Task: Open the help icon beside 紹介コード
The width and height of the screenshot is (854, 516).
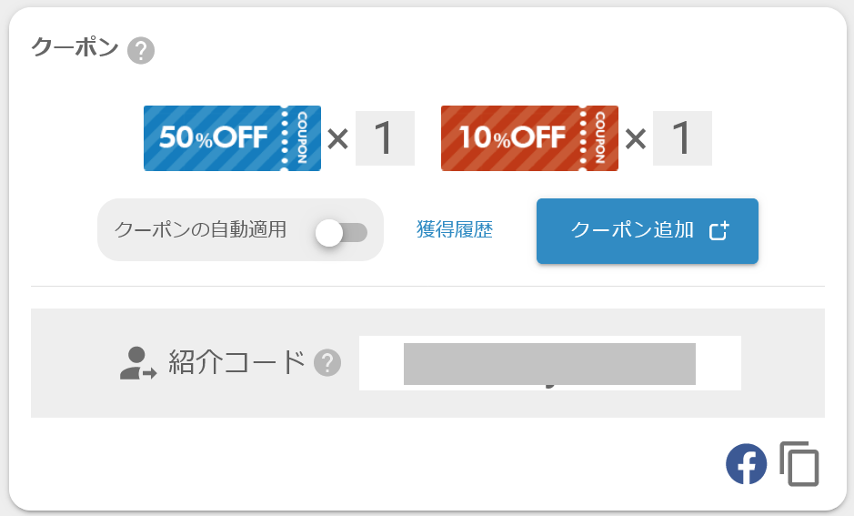Action: pyautogui.click(x=327, y=363)
